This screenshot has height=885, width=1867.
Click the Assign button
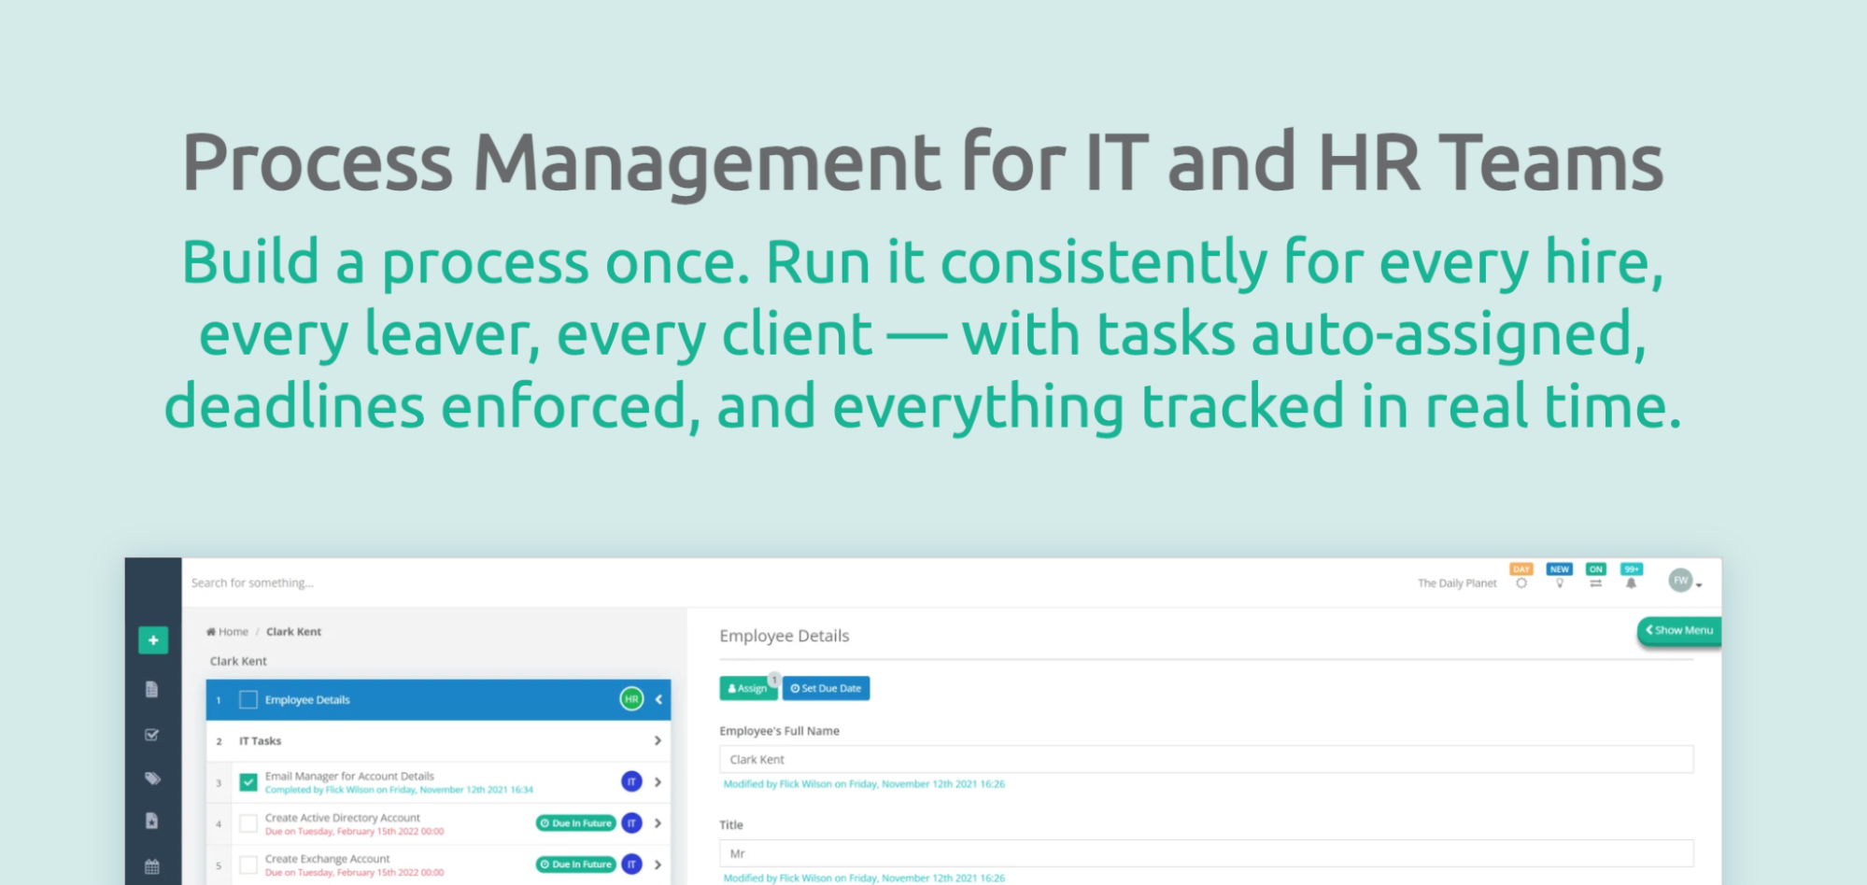pos(748,688)
